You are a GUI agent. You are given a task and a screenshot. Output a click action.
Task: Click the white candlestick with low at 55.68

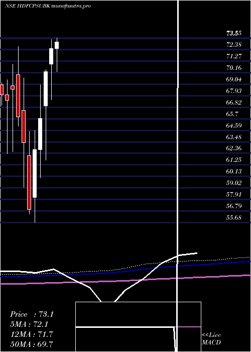[x=35, y=173]
